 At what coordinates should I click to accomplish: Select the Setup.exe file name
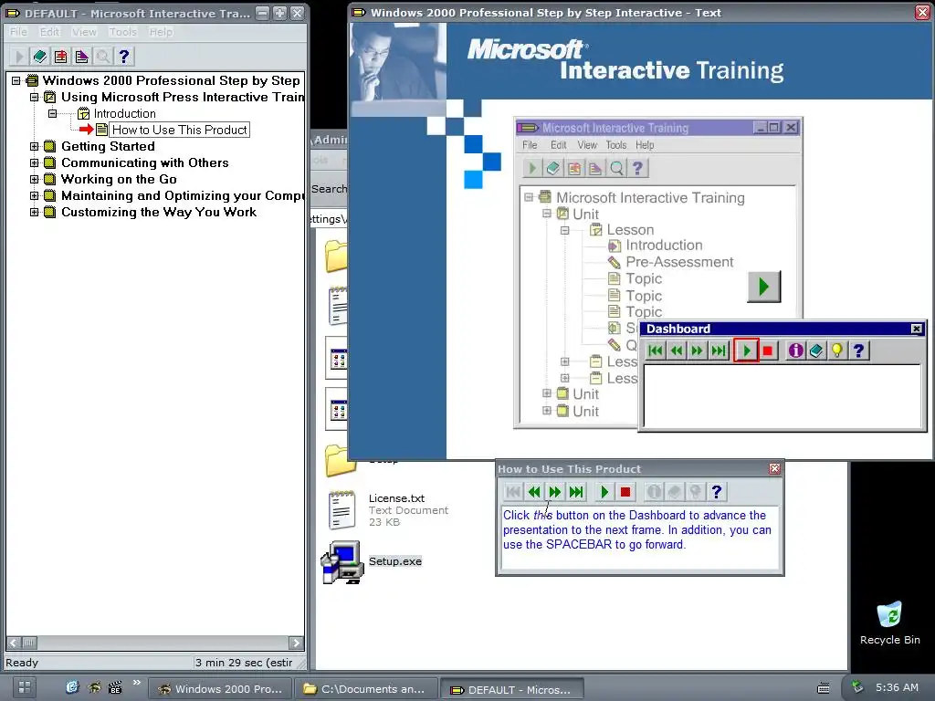[x=395, y=561]
